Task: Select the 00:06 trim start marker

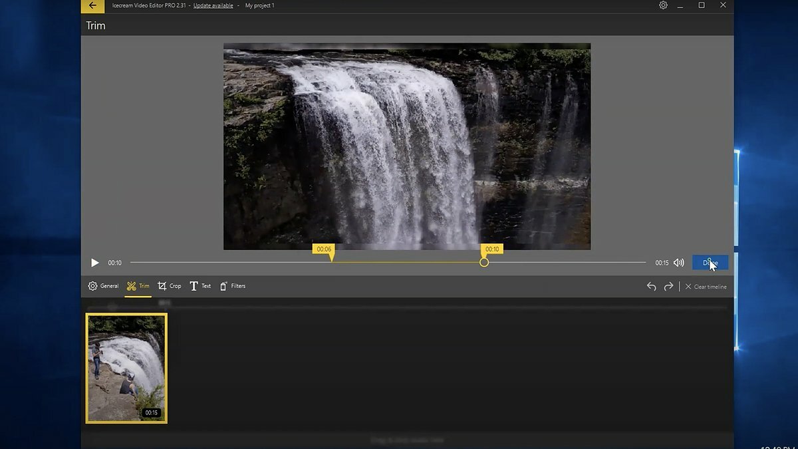Action: pos(324,251)
